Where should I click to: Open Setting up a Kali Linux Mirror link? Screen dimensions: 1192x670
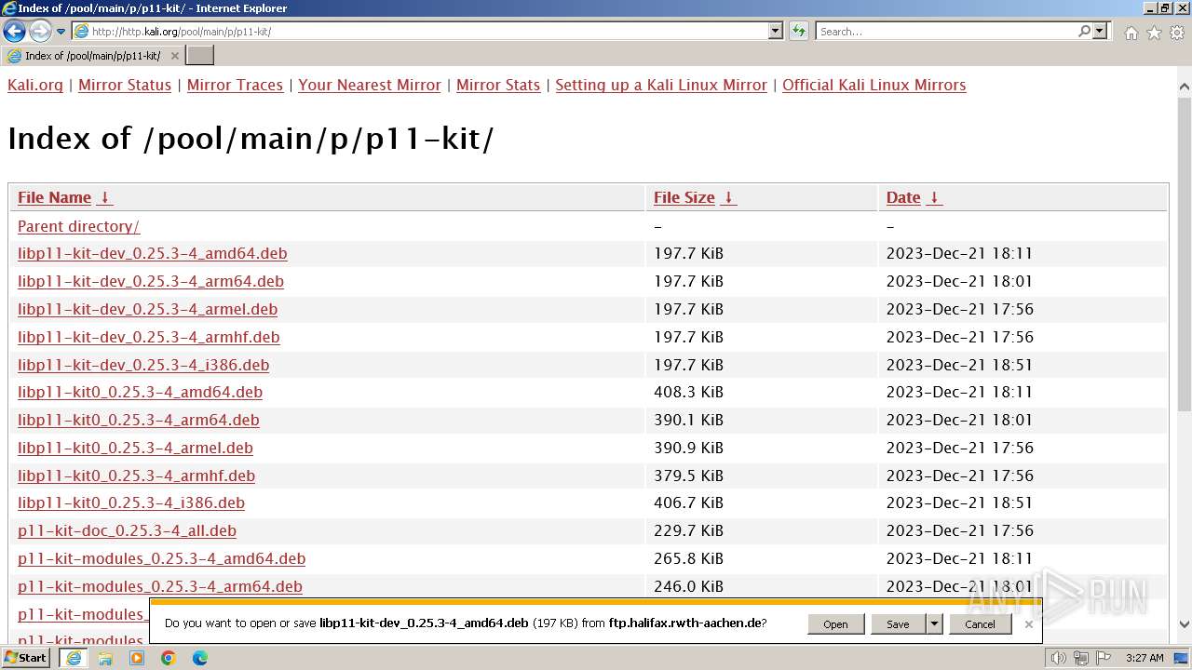[661, 85]
